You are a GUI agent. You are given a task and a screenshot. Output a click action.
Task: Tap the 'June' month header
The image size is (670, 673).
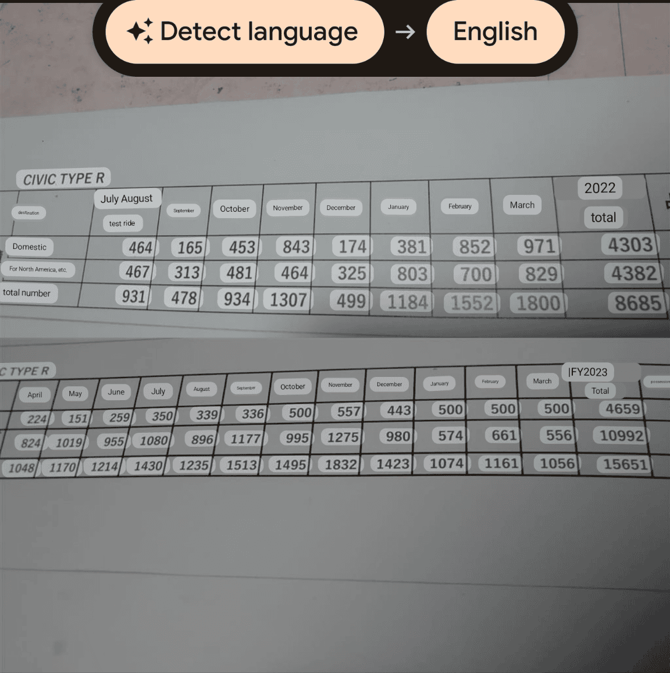pyautogui.click(x=116, y=392)
